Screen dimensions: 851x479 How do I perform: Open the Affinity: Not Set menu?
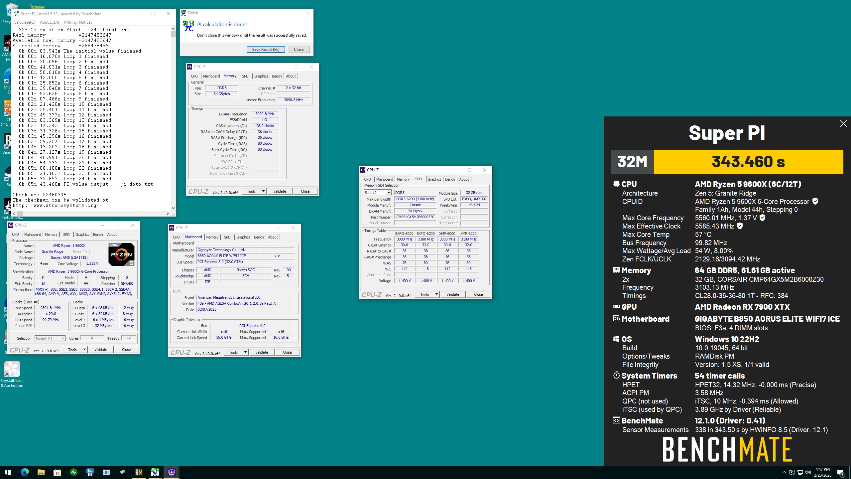click(78, 22)
